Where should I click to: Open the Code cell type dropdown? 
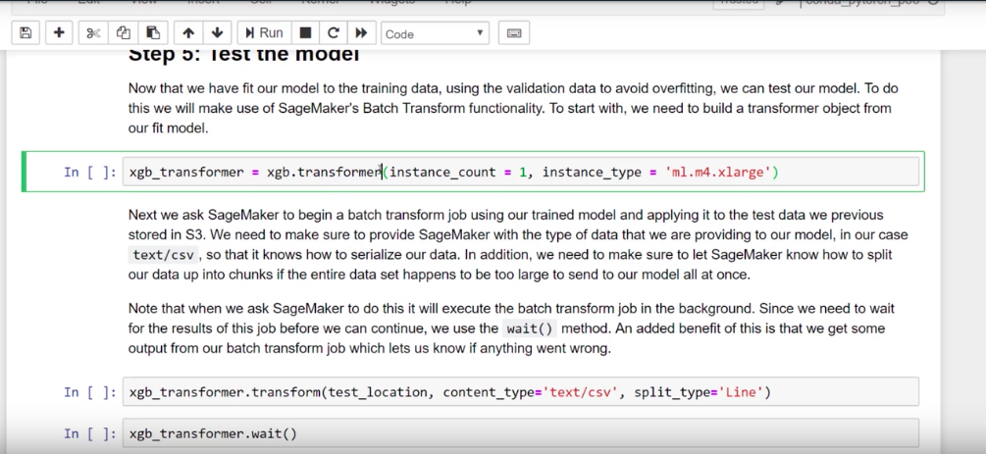[x=435, y=33]
